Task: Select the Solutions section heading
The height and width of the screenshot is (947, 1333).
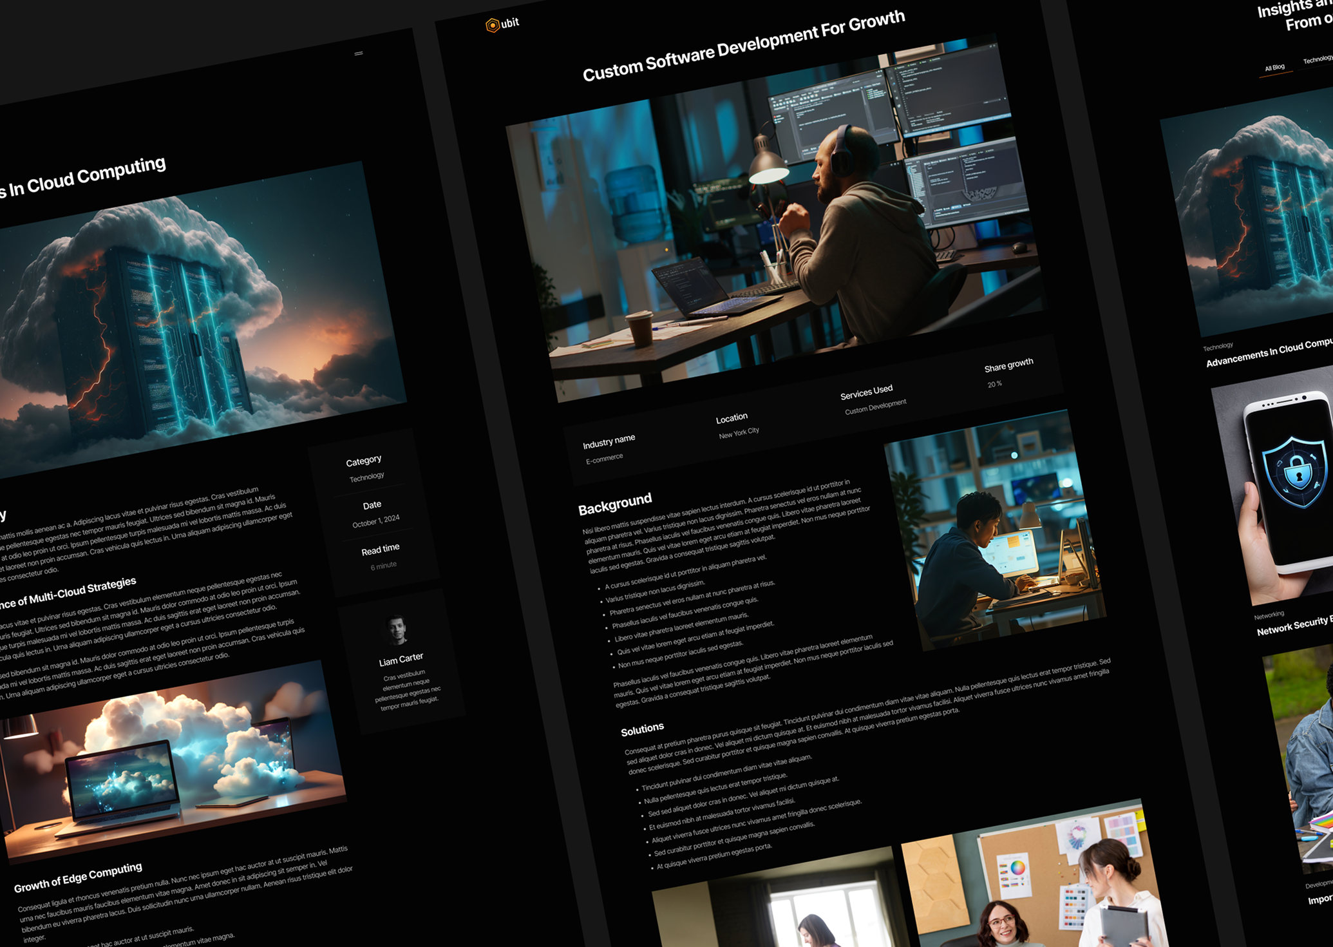Action: [641, 729]
